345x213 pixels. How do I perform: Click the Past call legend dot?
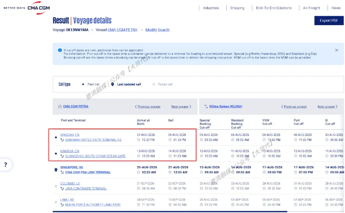pos(83,84)
